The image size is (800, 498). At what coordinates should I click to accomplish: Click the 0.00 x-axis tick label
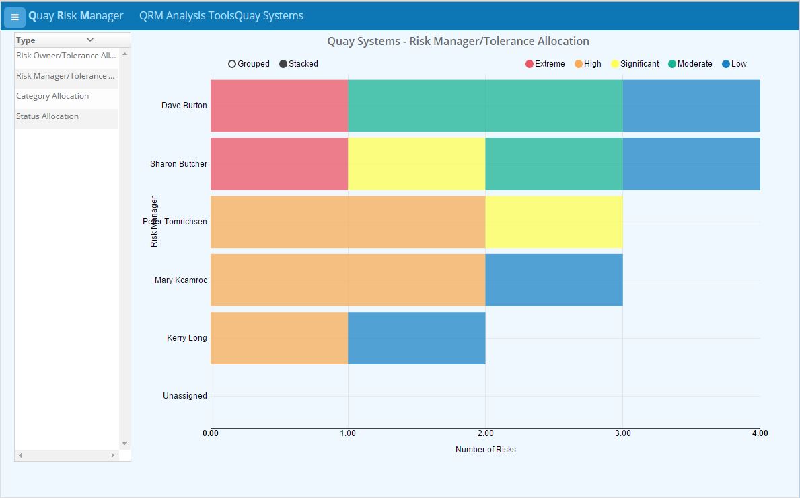(x=210, y=433)
